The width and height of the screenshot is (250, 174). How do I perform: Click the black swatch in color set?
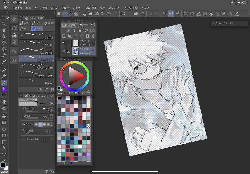tap(59, 98)
